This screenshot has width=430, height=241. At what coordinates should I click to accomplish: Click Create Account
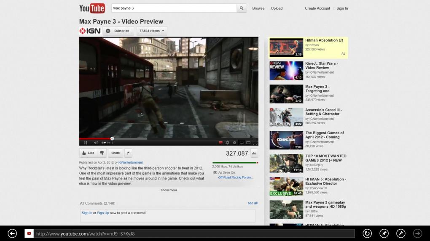point(317,8)
